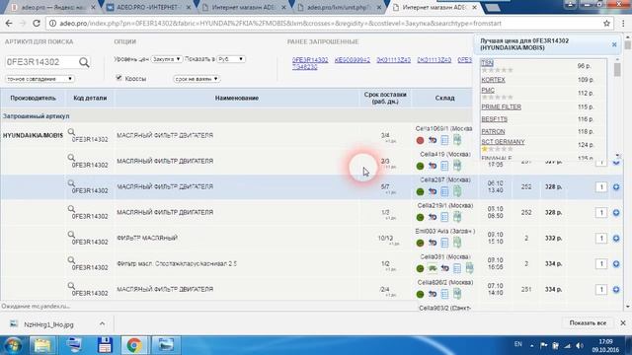Image resolution: width=632 pixels, height=355 pixels.
Task: Open the exact match type dropdown
Action: 39,79
